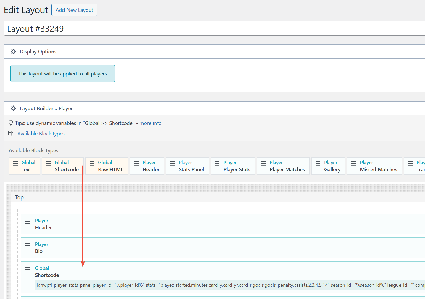Click the anwpfl-player-stats-panel shortcode text

230,285
